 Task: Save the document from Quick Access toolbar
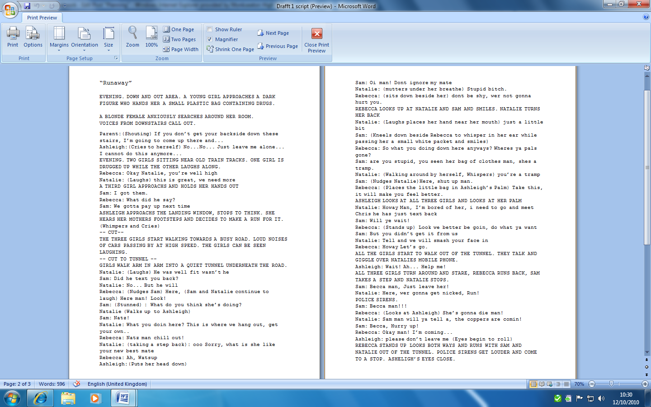(27, 6)
